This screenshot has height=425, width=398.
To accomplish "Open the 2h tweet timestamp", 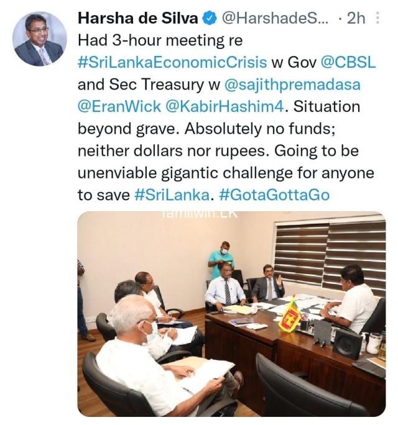I will pyautogui.click(x=356, y=19).
